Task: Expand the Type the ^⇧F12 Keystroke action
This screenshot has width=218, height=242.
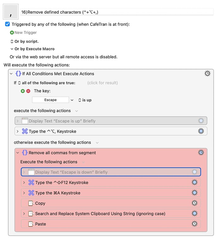Action: tap(24, 182)
